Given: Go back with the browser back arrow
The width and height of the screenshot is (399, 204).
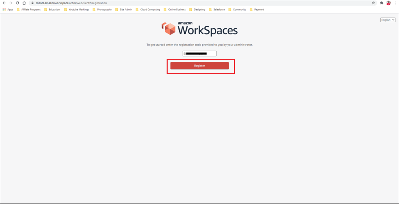Looking at the screenshot, I should point(4,3).
